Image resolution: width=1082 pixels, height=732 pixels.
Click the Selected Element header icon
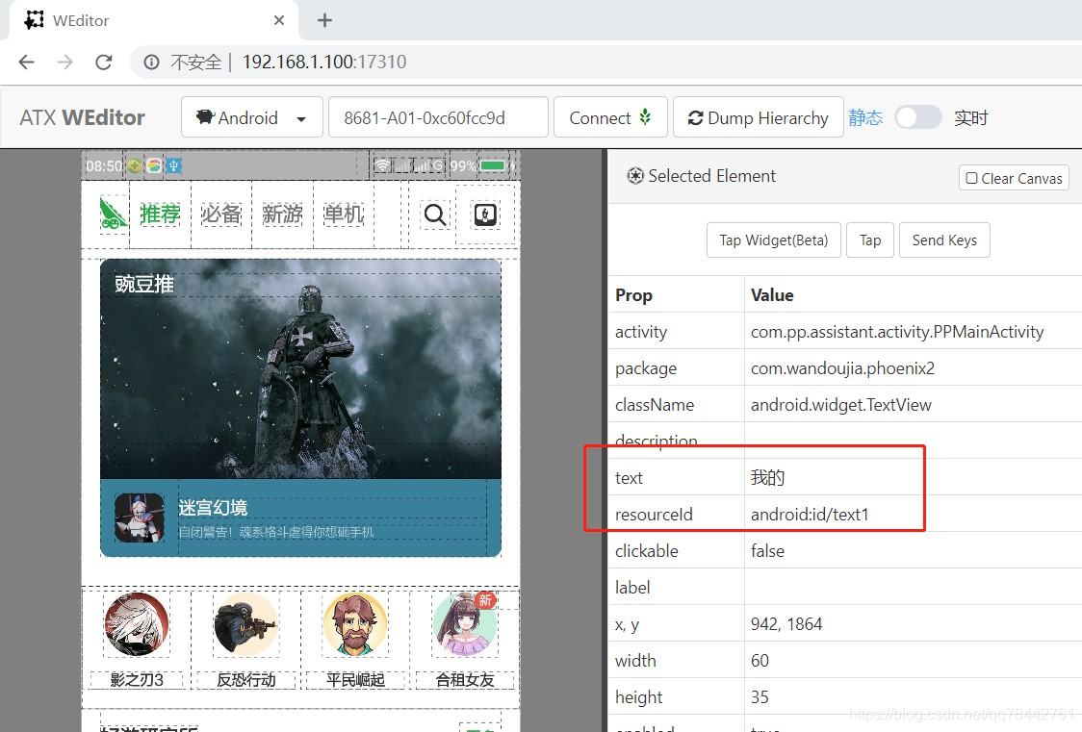[x=634, y=176]
